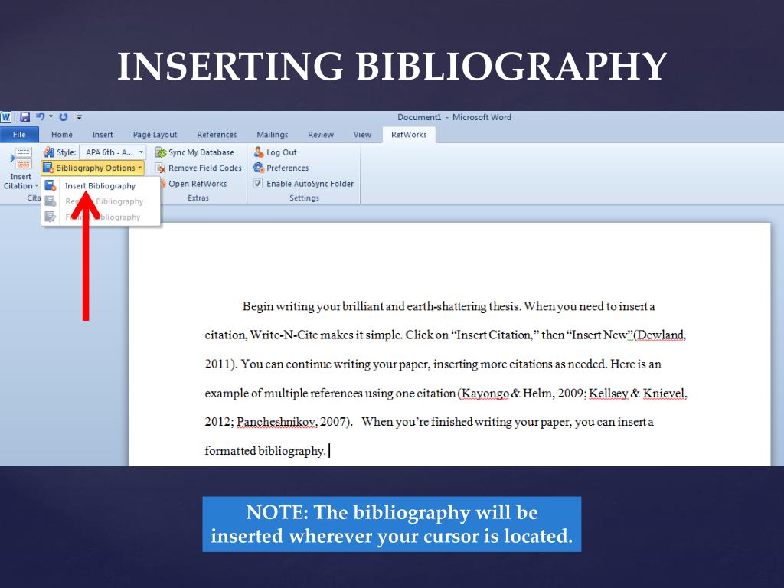The image size is (784, 588).
Task: Click the Bibliography Options button
Action: 93,168
